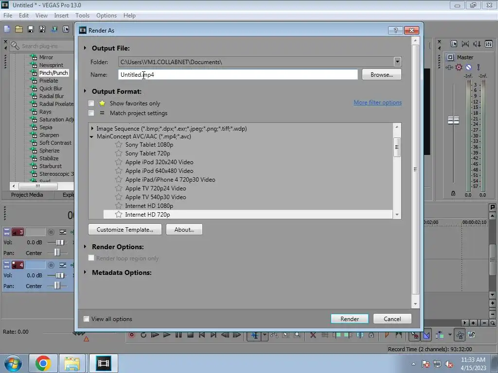Screen dimensions: 498x373
Task: Favorite the Internet HD 1080p template star
Action: [119, 205]
